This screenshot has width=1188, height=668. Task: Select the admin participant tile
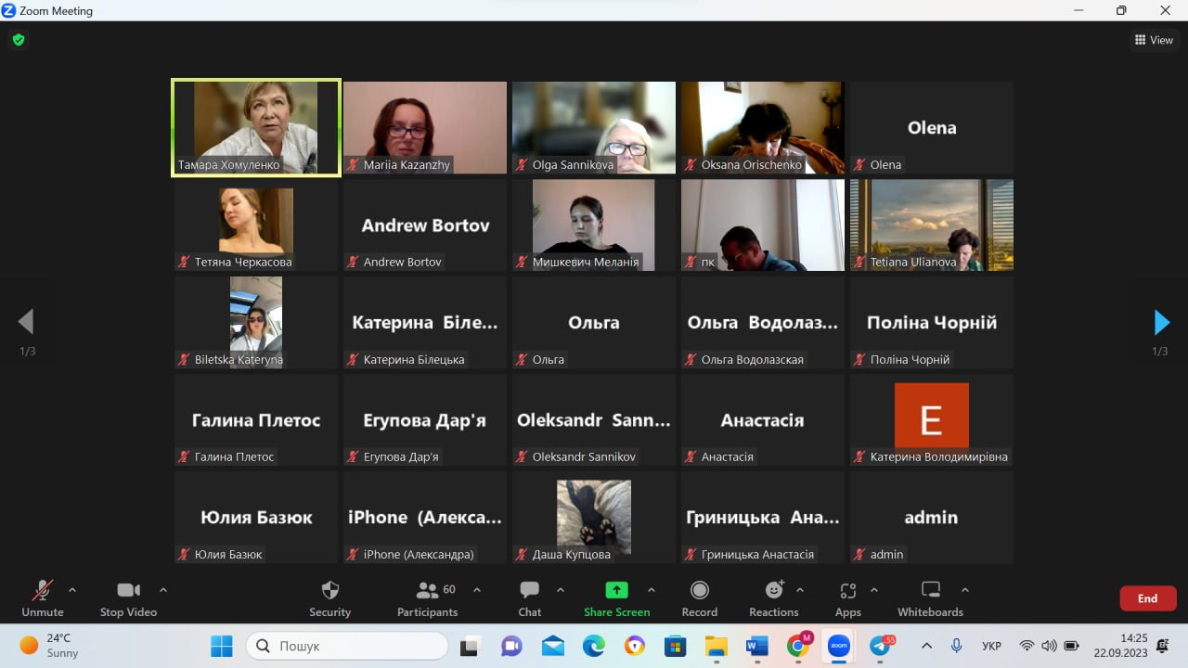point(932,518)
